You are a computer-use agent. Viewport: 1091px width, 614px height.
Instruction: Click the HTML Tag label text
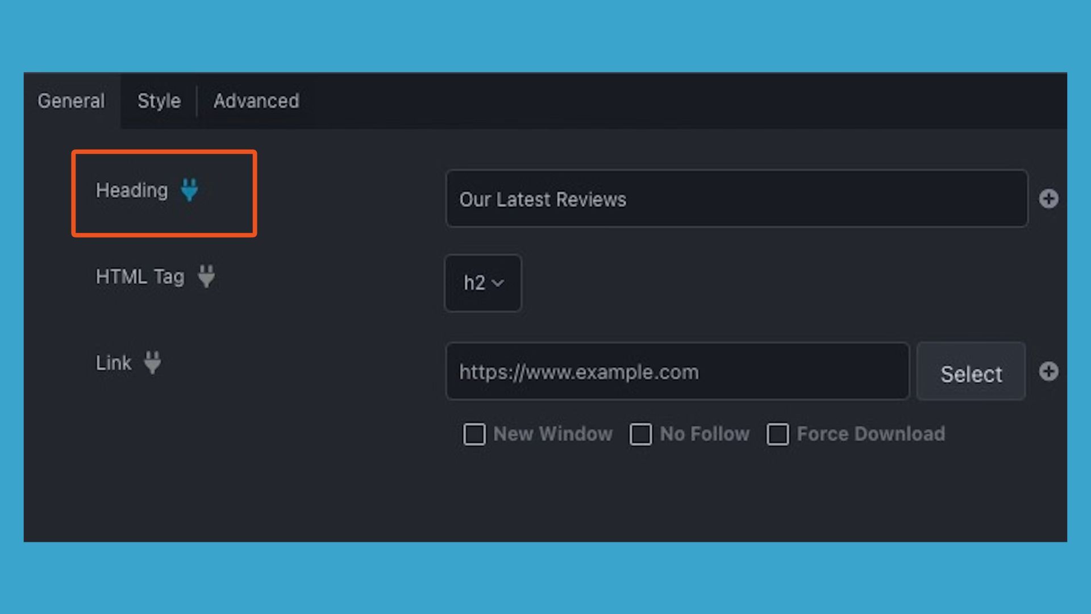(140, 277)
